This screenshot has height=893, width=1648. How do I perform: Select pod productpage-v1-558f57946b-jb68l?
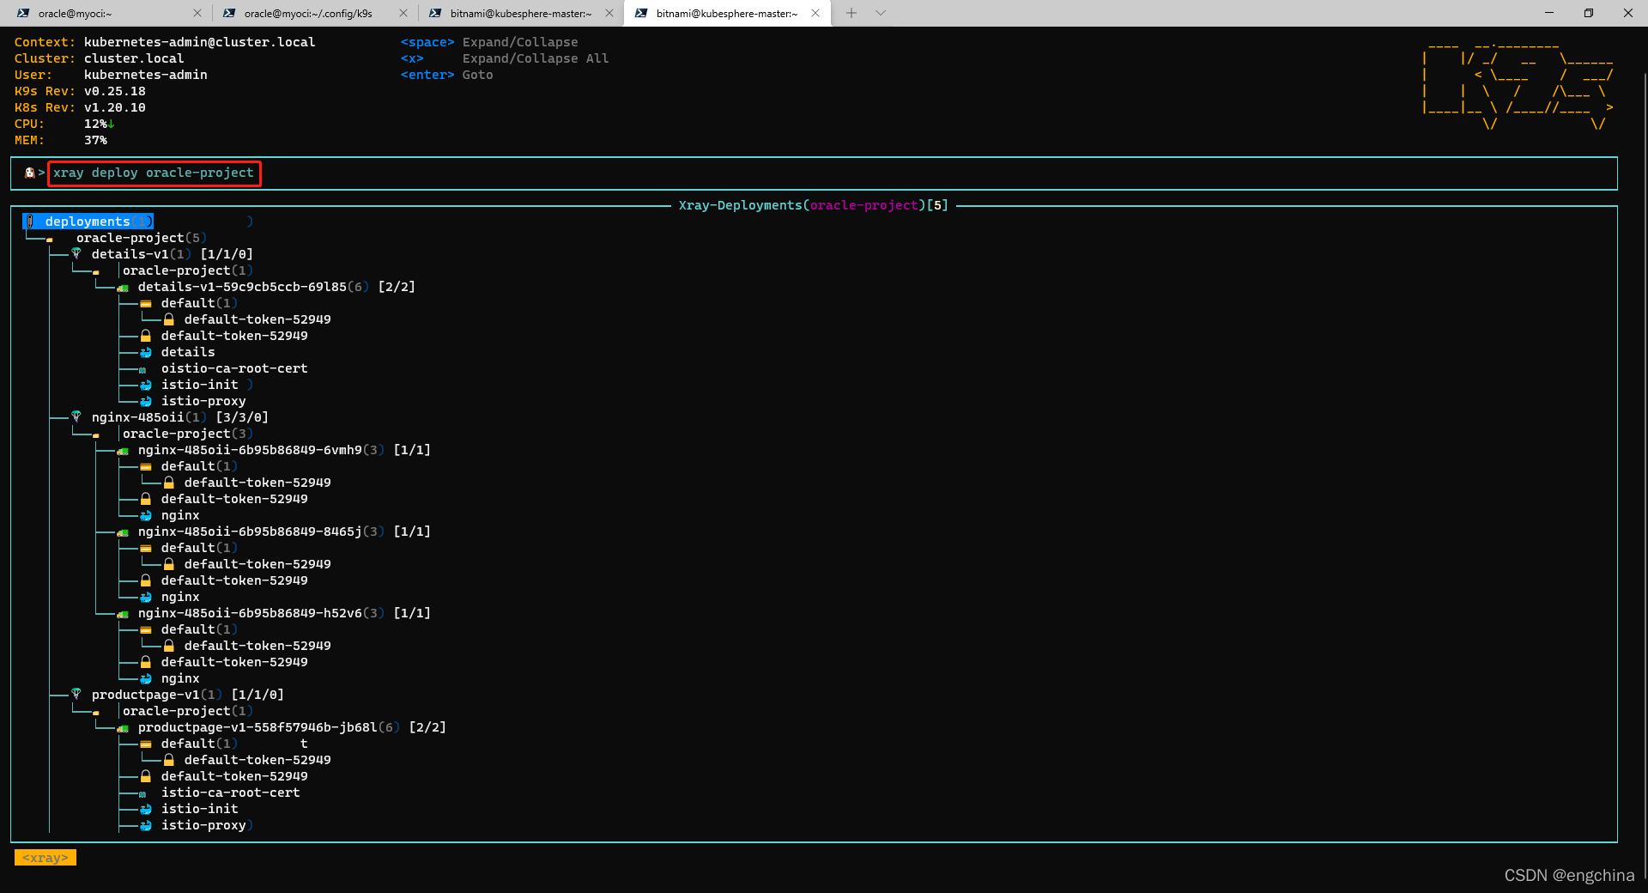pyautogui.click(x=292, y=727)
